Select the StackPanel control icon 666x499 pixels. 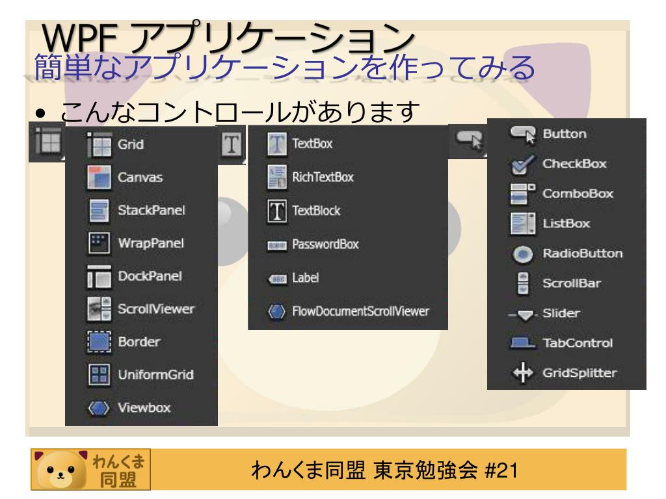[100, 211]
